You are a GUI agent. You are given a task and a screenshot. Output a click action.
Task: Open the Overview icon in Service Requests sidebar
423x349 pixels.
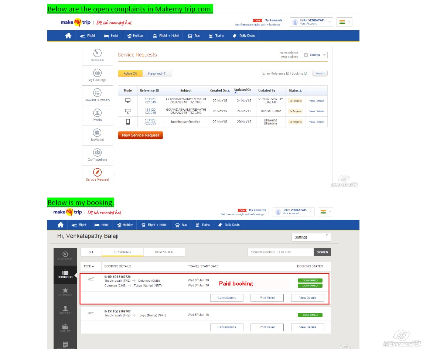point(97,53)
